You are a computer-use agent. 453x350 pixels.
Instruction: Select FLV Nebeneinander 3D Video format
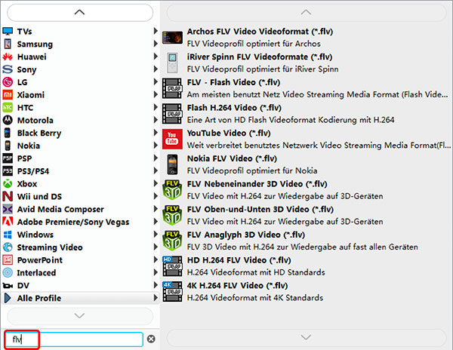point(307,189)
